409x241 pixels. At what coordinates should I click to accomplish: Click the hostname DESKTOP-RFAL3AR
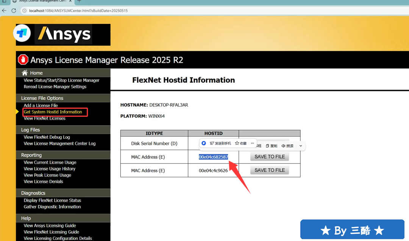point(169,105)
